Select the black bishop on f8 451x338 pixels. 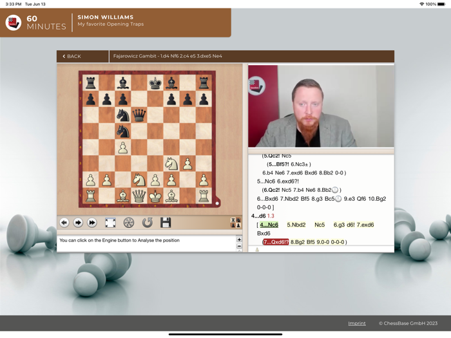coord(171,83)
